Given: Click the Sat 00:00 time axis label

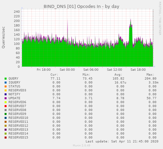Looking at the screenshot, I should (67, 70).
